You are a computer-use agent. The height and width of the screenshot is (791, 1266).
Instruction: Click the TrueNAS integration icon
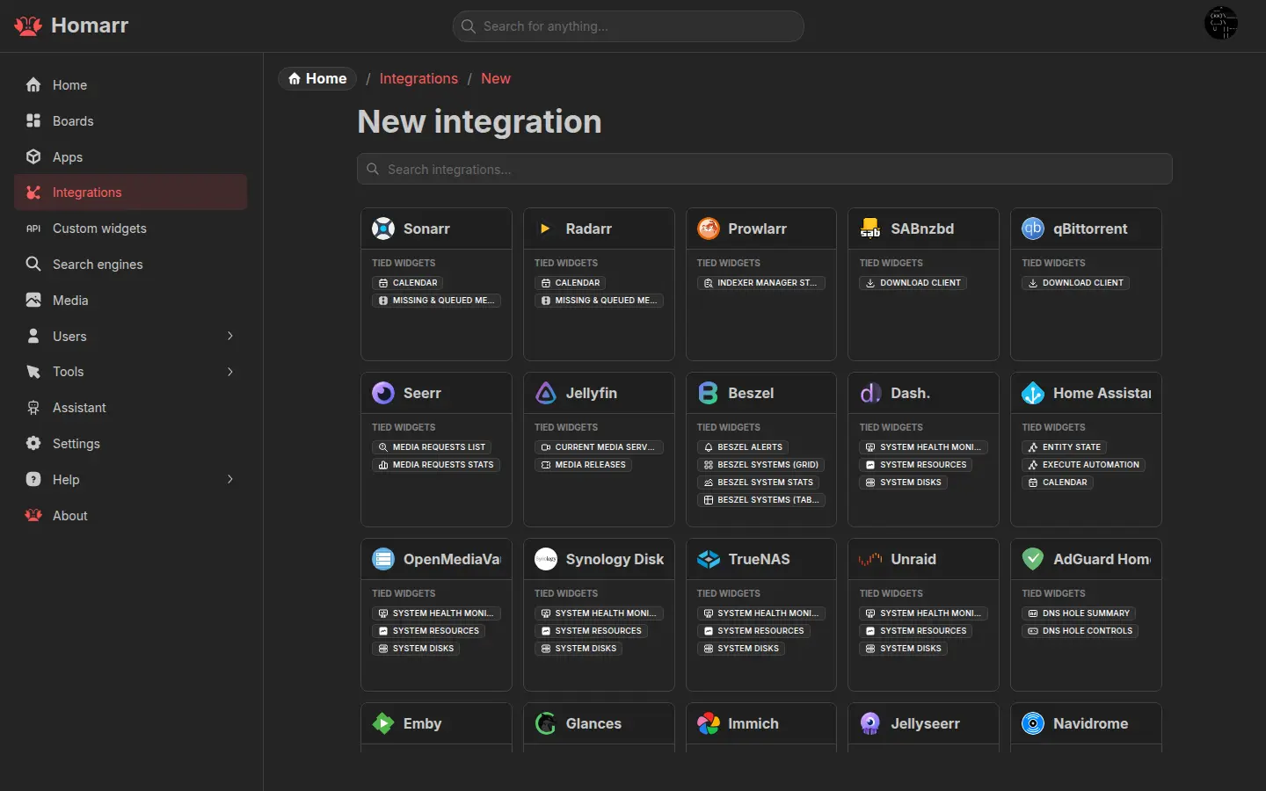click(709, 559)
